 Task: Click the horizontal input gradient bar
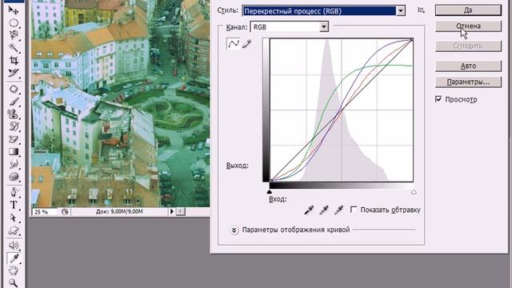point(342,186)
